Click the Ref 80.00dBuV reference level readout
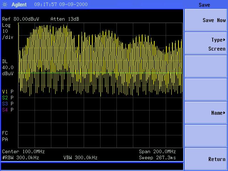228x171 pixels. coord(21,19)
